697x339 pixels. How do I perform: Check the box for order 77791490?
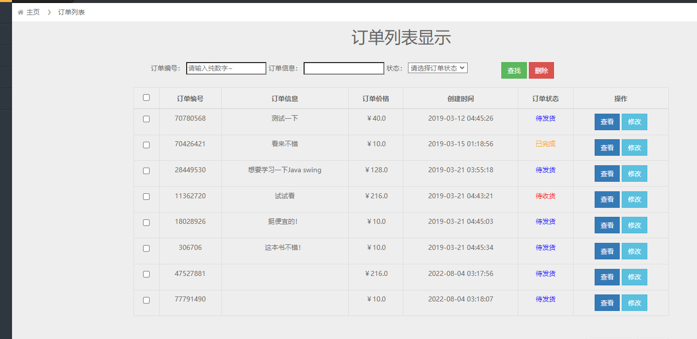tap(146, 300)
